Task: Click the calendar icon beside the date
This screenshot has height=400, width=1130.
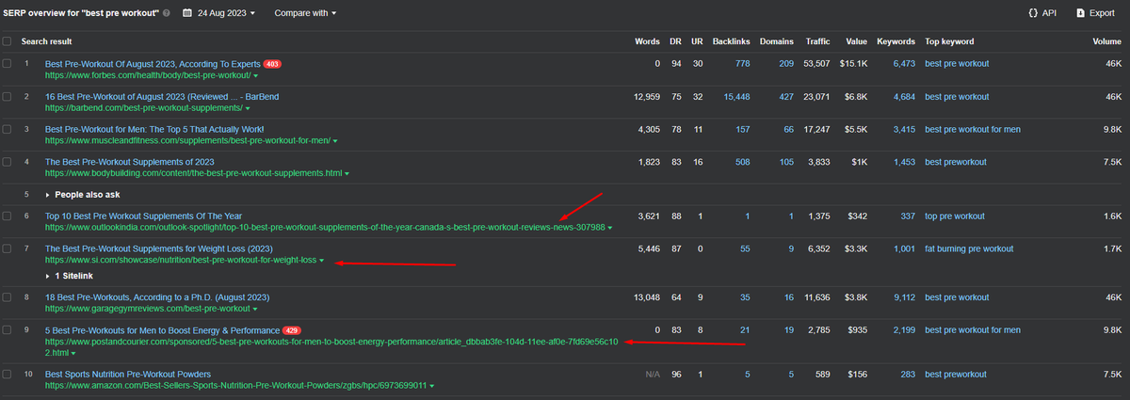Action: point(187,13)
